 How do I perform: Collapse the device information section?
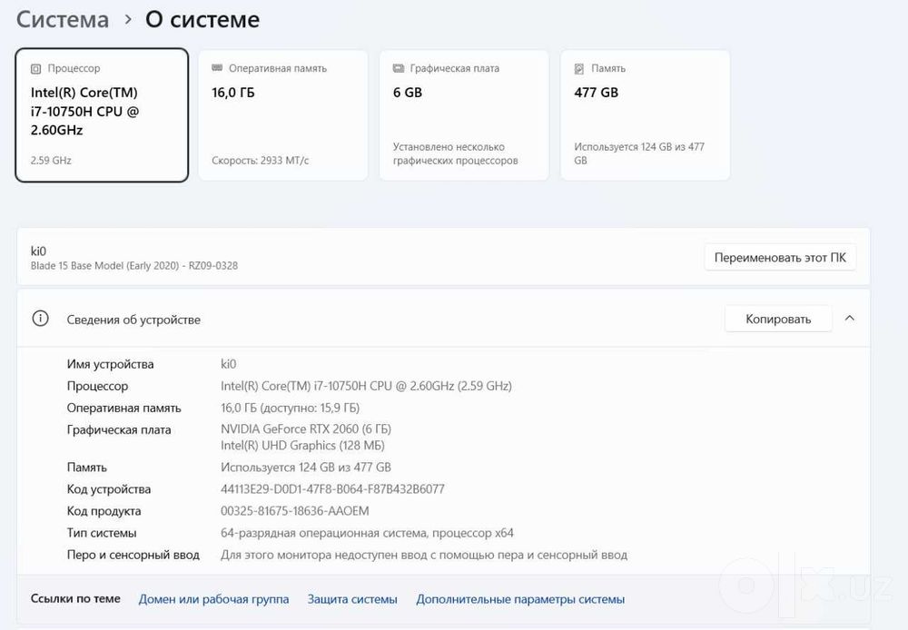[x=850, y=319]
